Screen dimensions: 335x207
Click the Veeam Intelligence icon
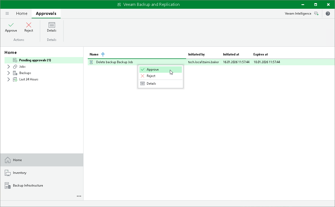[x=316, y=14]
